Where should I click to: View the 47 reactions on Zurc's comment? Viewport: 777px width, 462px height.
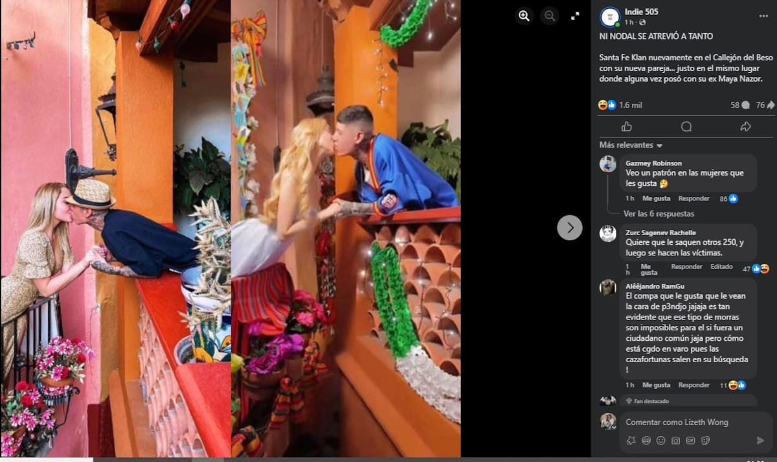pyautogui.click(x=756, y=268)
